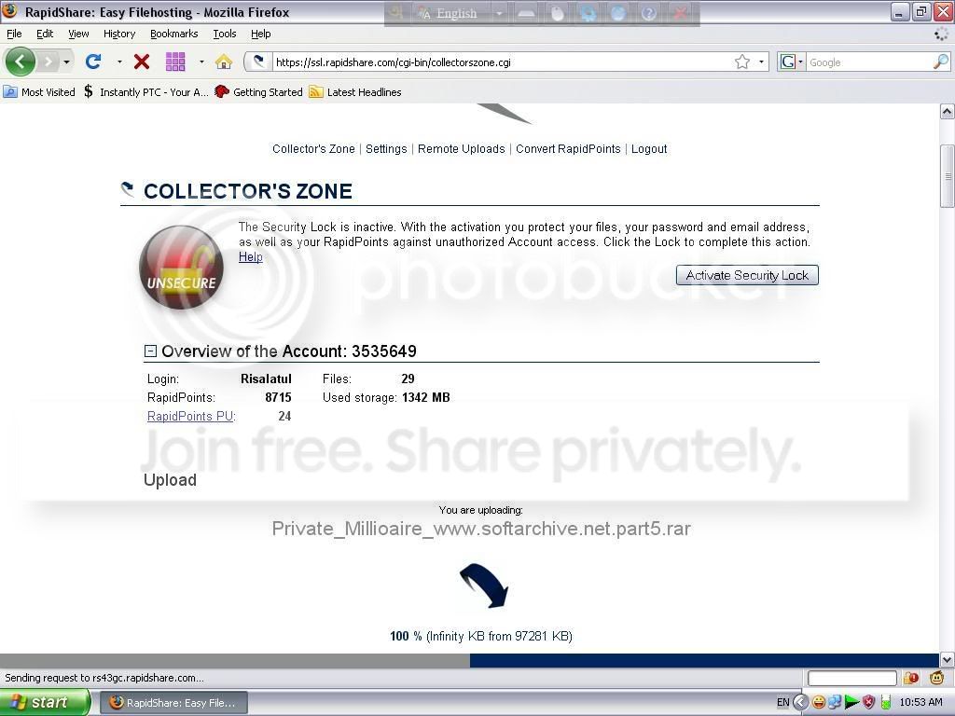The height and width of the screenshot is (716, 955).
Task: Open the RapidPoints PU link
Action: pos(191,417)
